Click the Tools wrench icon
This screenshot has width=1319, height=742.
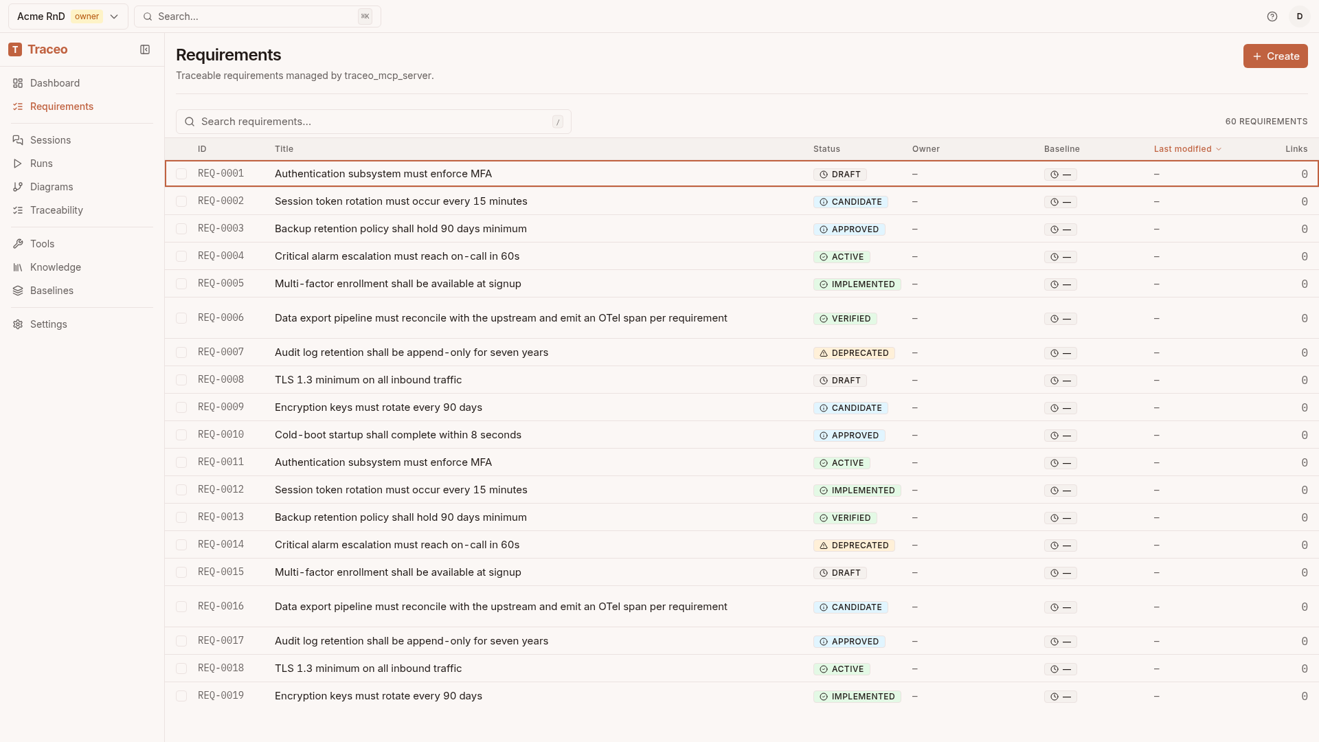(18, 244)
